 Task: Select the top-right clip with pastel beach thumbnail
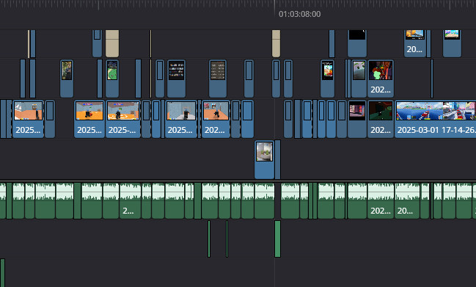[452, 43]
